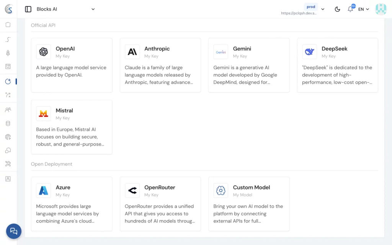Image resolution: width=392 pixels, height=245 pixels.
Task: Open the notifications bell icon
Action: [350, 9]
